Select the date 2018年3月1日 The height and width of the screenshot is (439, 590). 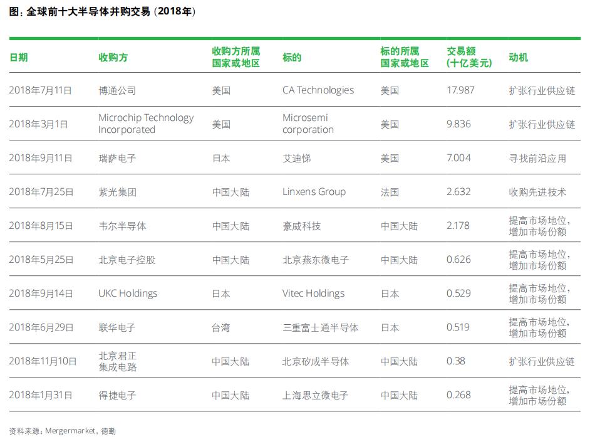(x=38, y=124)
